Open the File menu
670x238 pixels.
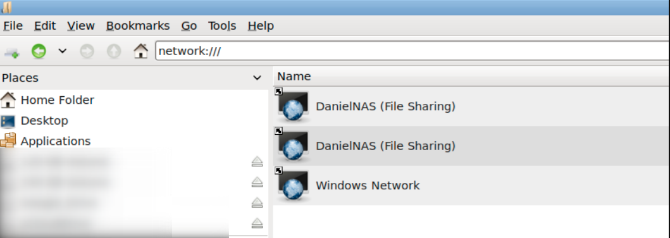(x=13, y=26)
